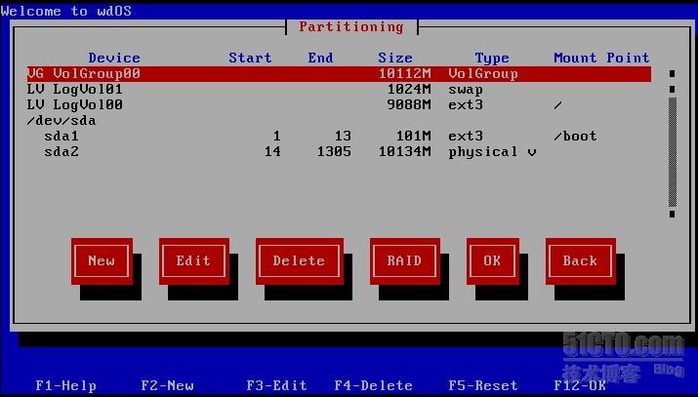
Task: Click the 1305 end value of sda2
Action: [334, 151]
